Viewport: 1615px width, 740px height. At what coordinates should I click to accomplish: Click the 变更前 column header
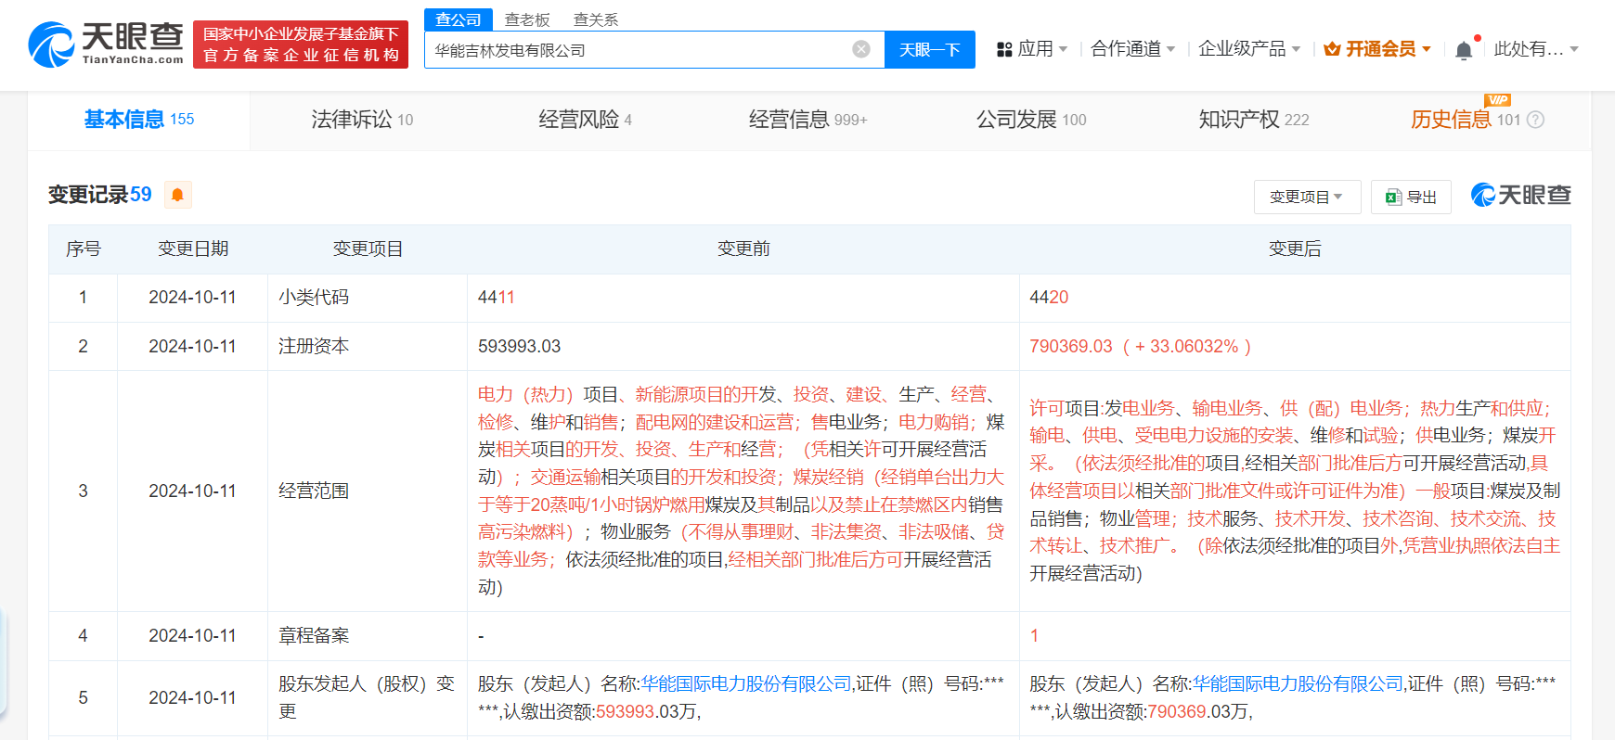(743, 249)
